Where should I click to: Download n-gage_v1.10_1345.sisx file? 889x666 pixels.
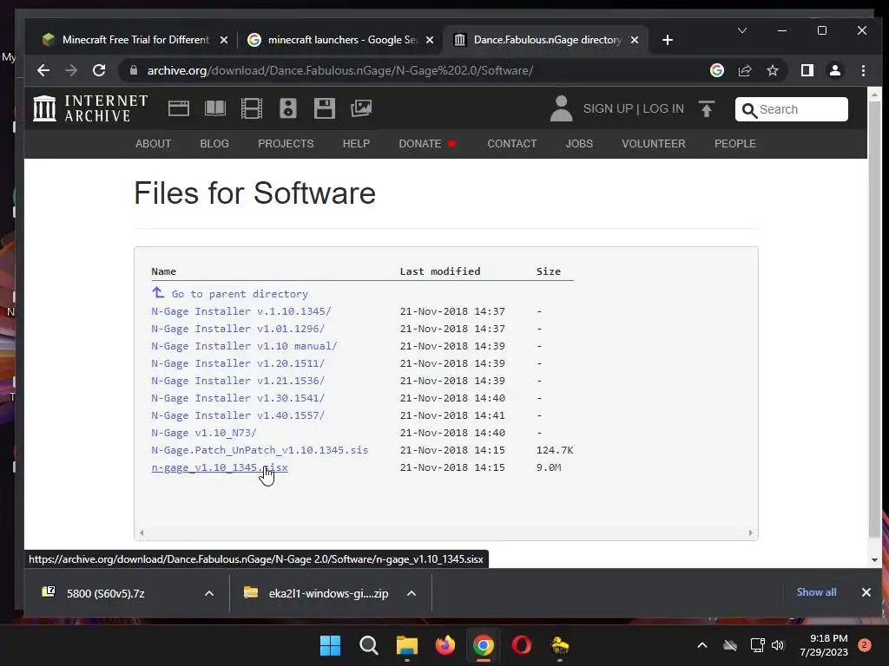tap(220, 467)
